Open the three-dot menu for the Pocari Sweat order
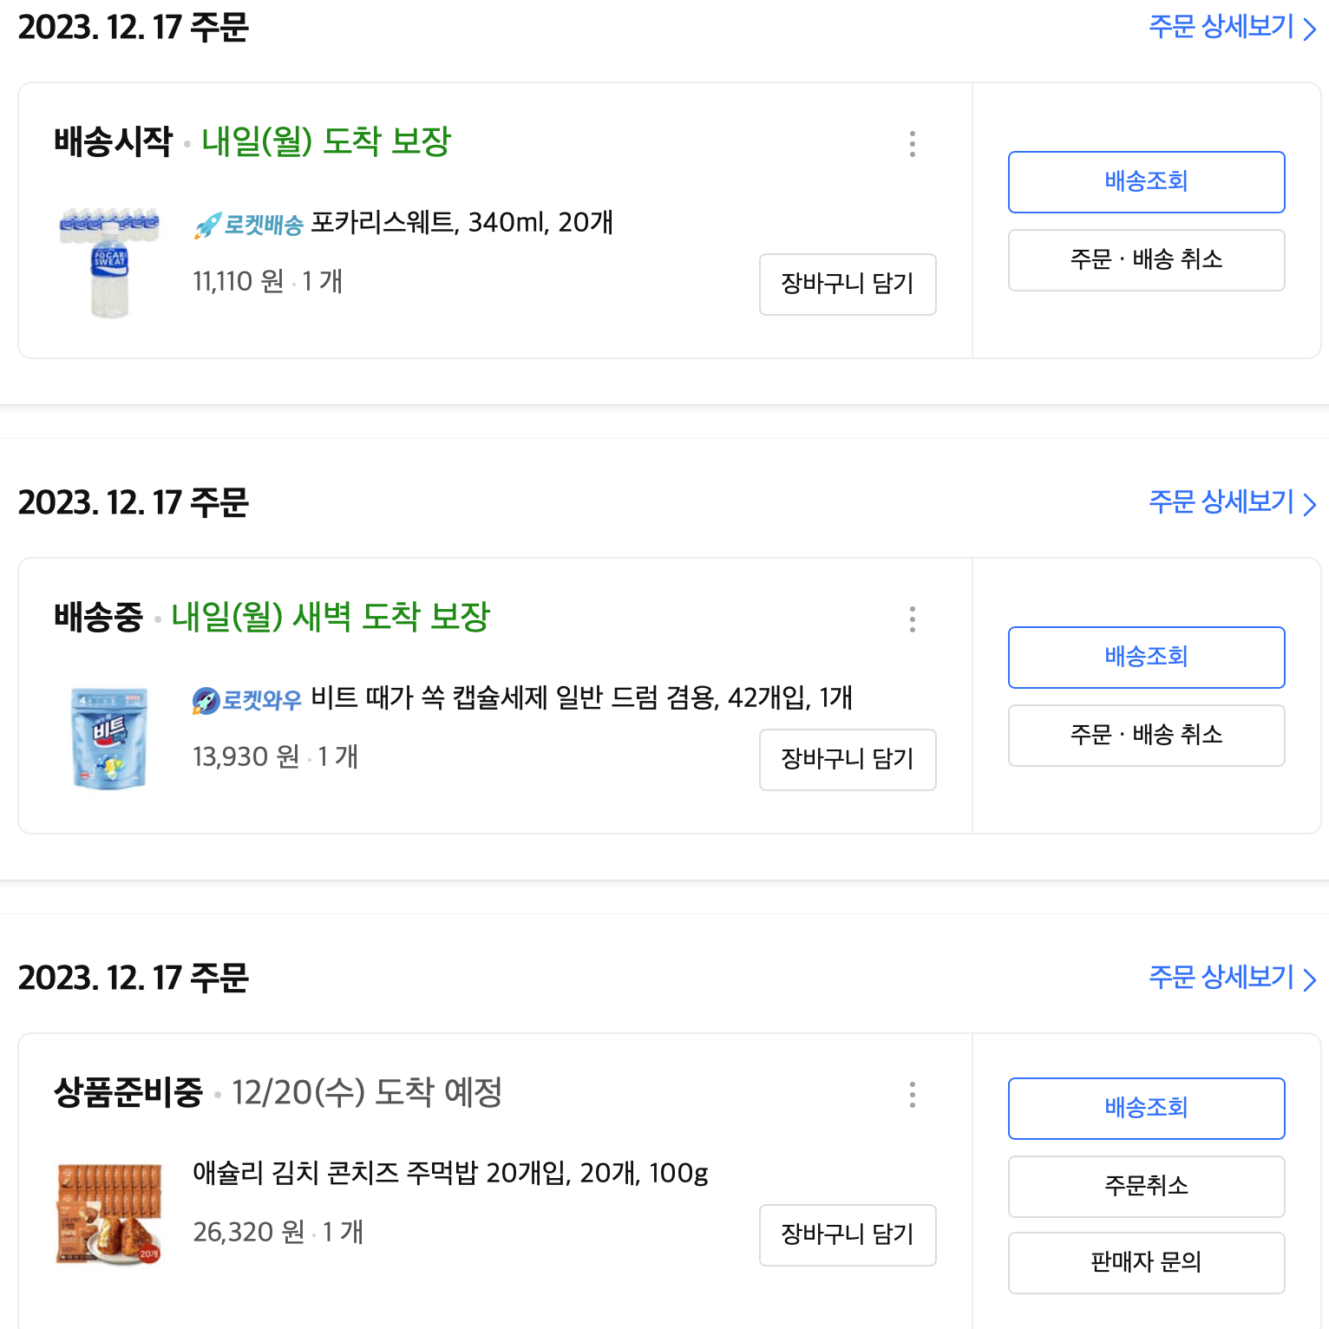The image size is (1329, 1329). point(912,144)
